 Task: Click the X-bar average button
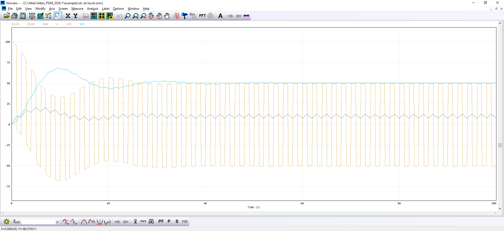135,222
